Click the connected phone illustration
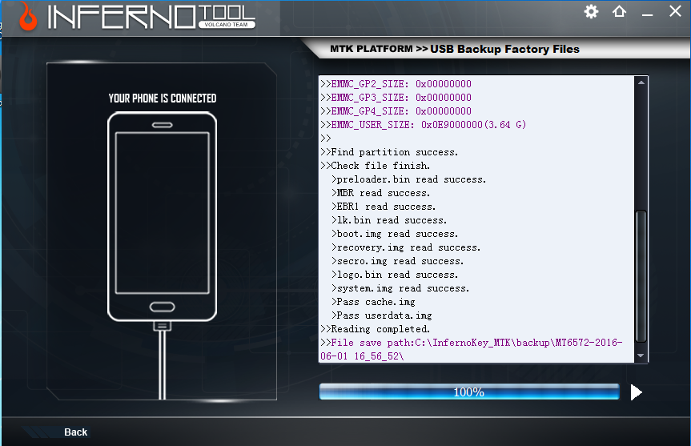The image size is (691, 446). pos(163,216)
